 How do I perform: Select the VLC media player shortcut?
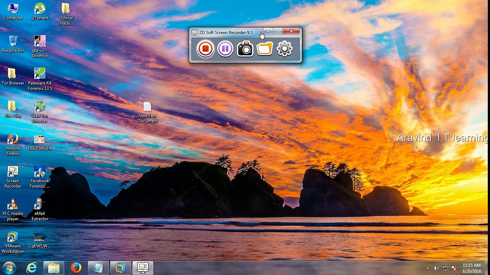(13, 210)
